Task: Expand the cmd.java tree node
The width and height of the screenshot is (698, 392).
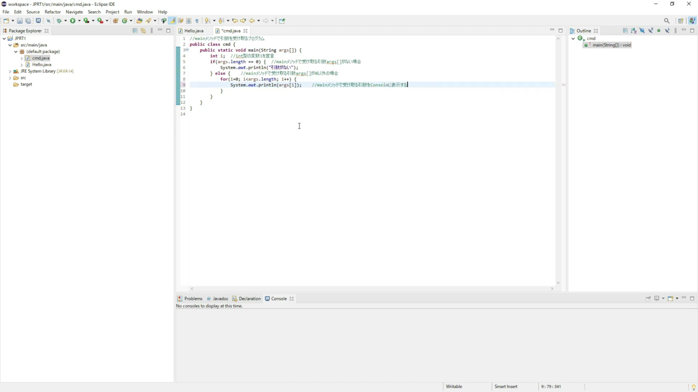Action: (22, 58)
